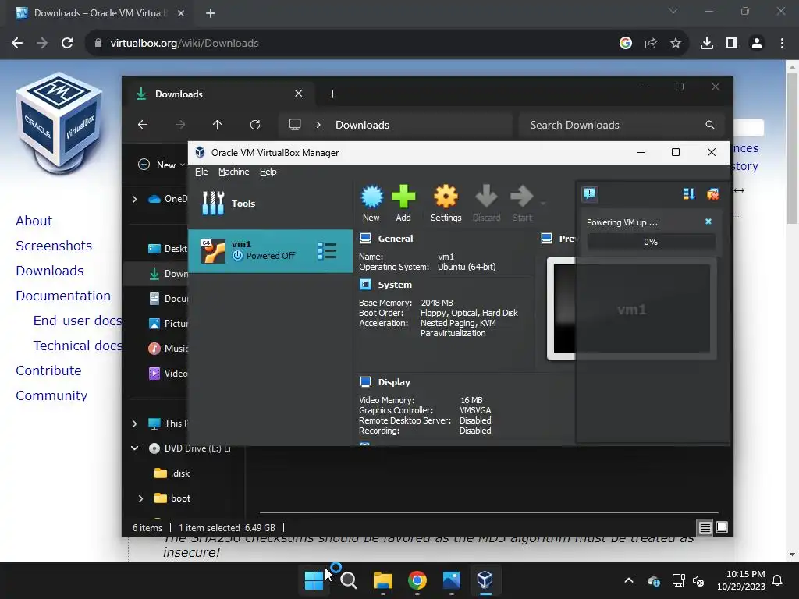This screenshot has height=599, width=799.
Task: Switch explorer to large icons view
Action: [722, 528]
